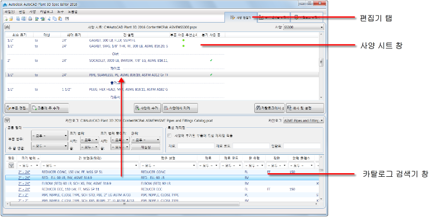Click the 재료 코드 input field
This screenshot has height=217, width=430.
tap(251, 146)
